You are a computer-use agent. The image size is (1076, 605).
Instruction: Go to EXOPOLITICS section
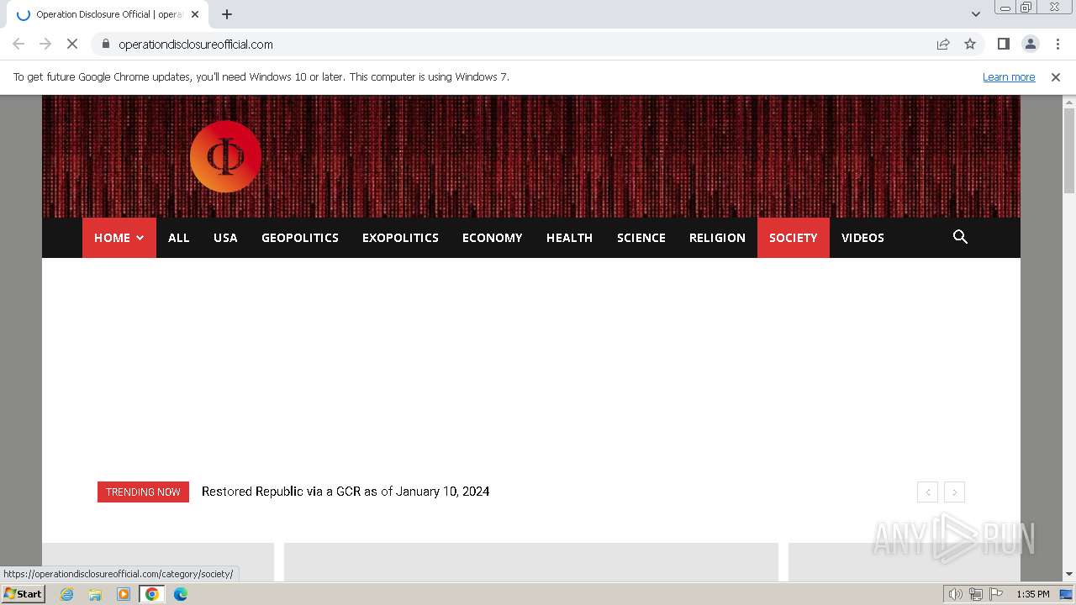point(400,238)
